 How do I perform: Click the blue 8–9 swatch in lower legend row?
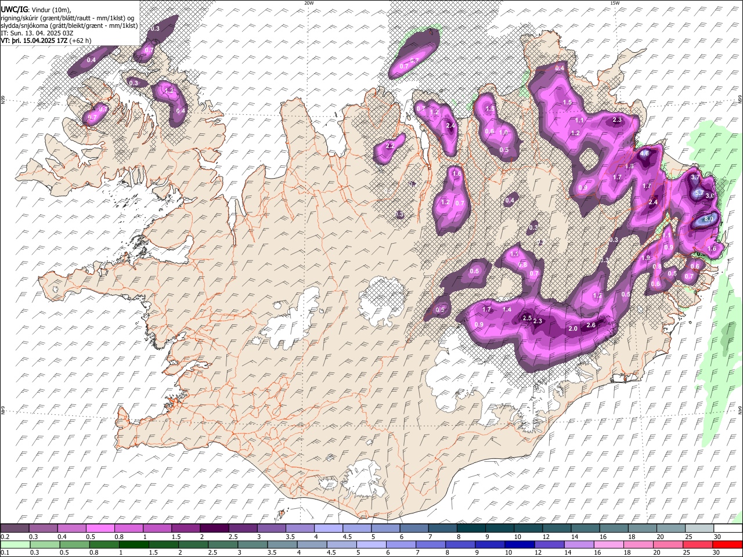[x=460, y=545]
